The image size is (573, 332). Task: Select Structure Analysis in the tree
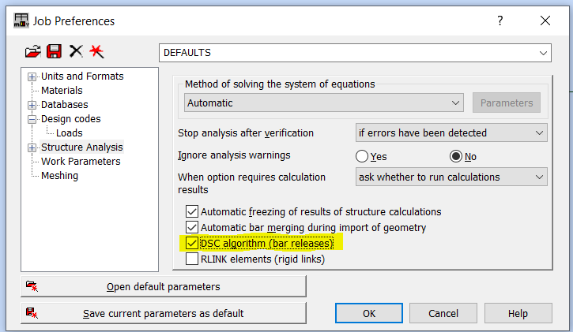click(81, 147)
